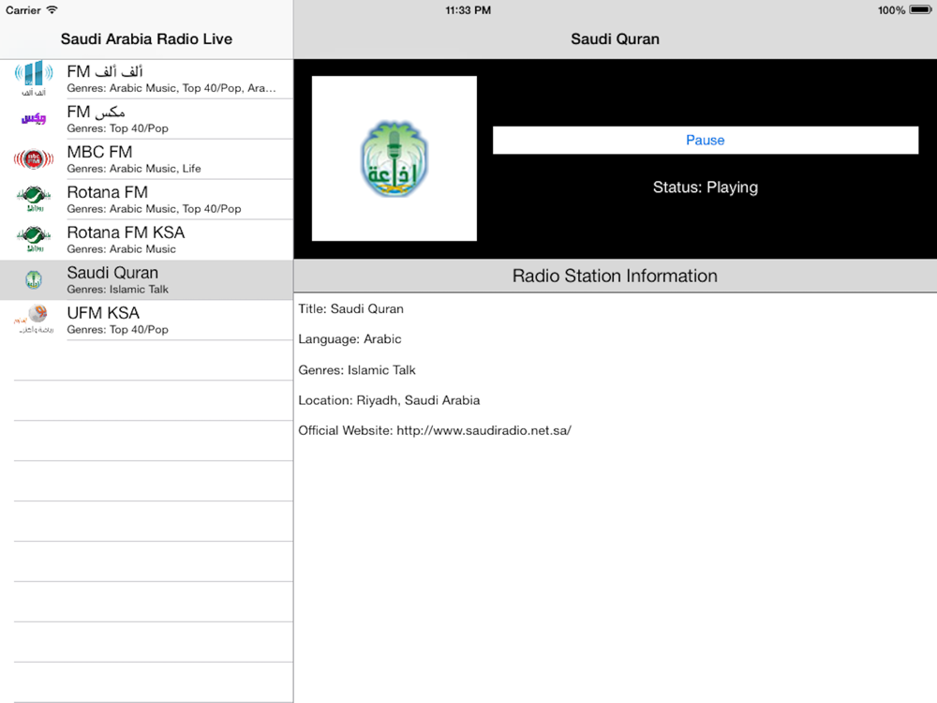Click the 'Radio Station Information' section header
937x703 pixels.
tap(615, 276)
